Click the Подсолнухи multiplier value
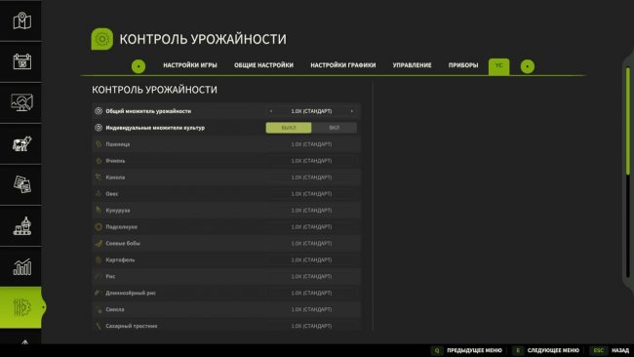Viewport: 634px width, 357px height. click(311, 227)
